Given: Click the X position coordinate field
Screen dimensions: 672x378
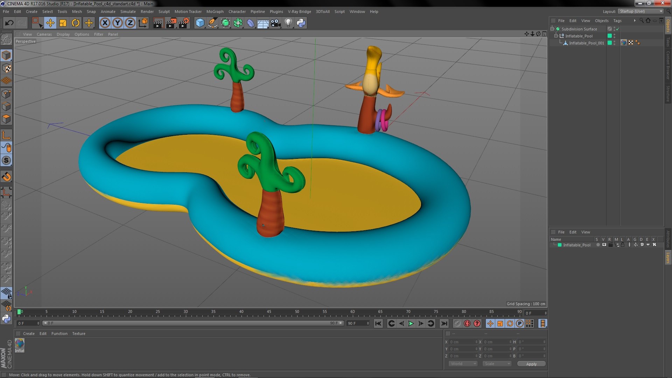Looking at the screenshot, I should [463, 342].
